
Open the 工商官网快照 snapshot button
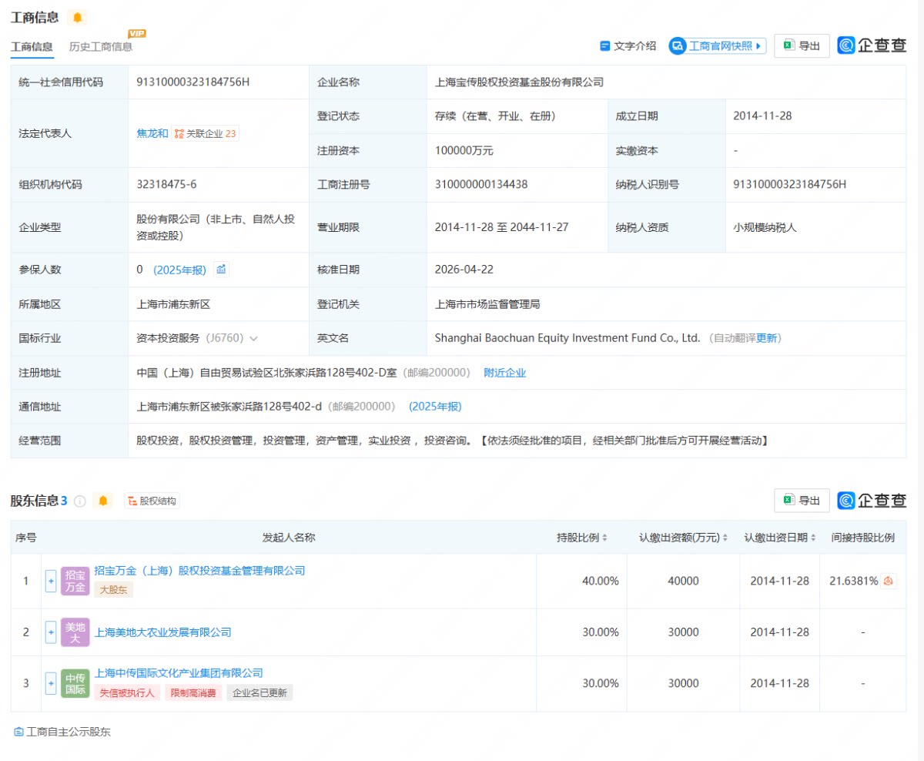[x=718, y=45]
